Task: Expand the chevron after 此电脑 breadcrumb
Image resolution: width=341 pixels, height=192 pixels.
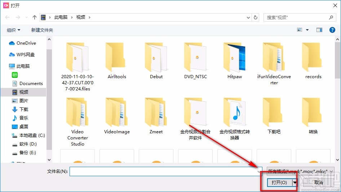Action: 72,17
